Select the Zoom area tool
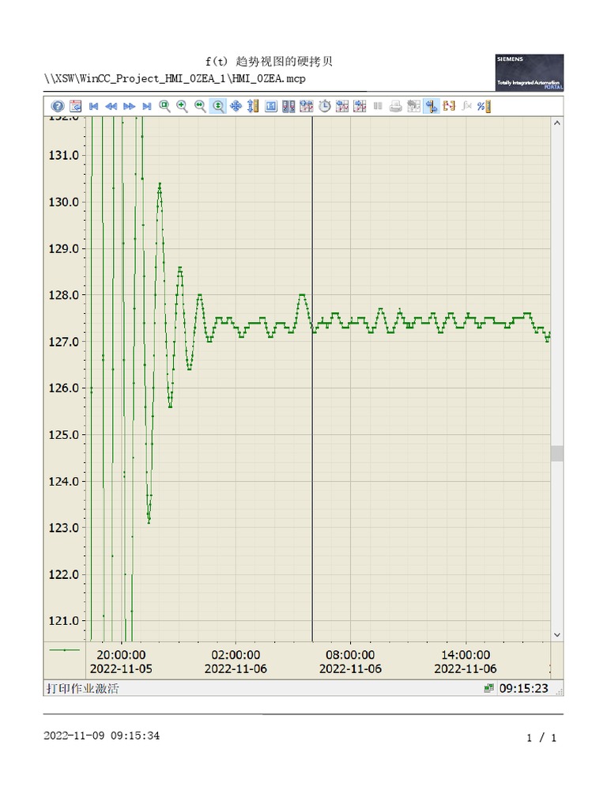This screenshot has height=810, width=607. point(164,107)
